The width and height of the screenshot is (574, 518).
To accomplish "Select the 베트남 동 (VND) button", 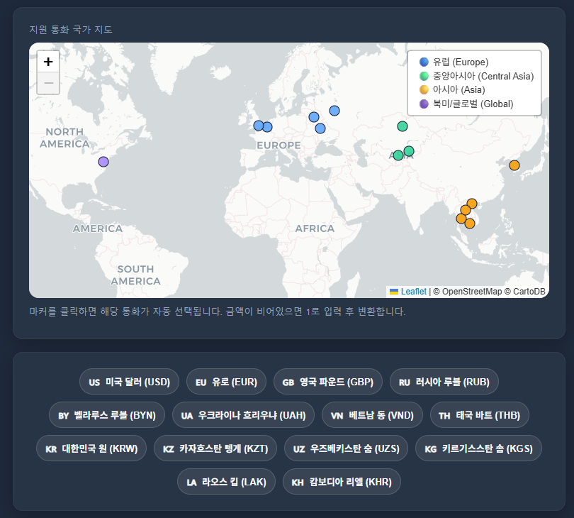I will (x=372, y=414).
